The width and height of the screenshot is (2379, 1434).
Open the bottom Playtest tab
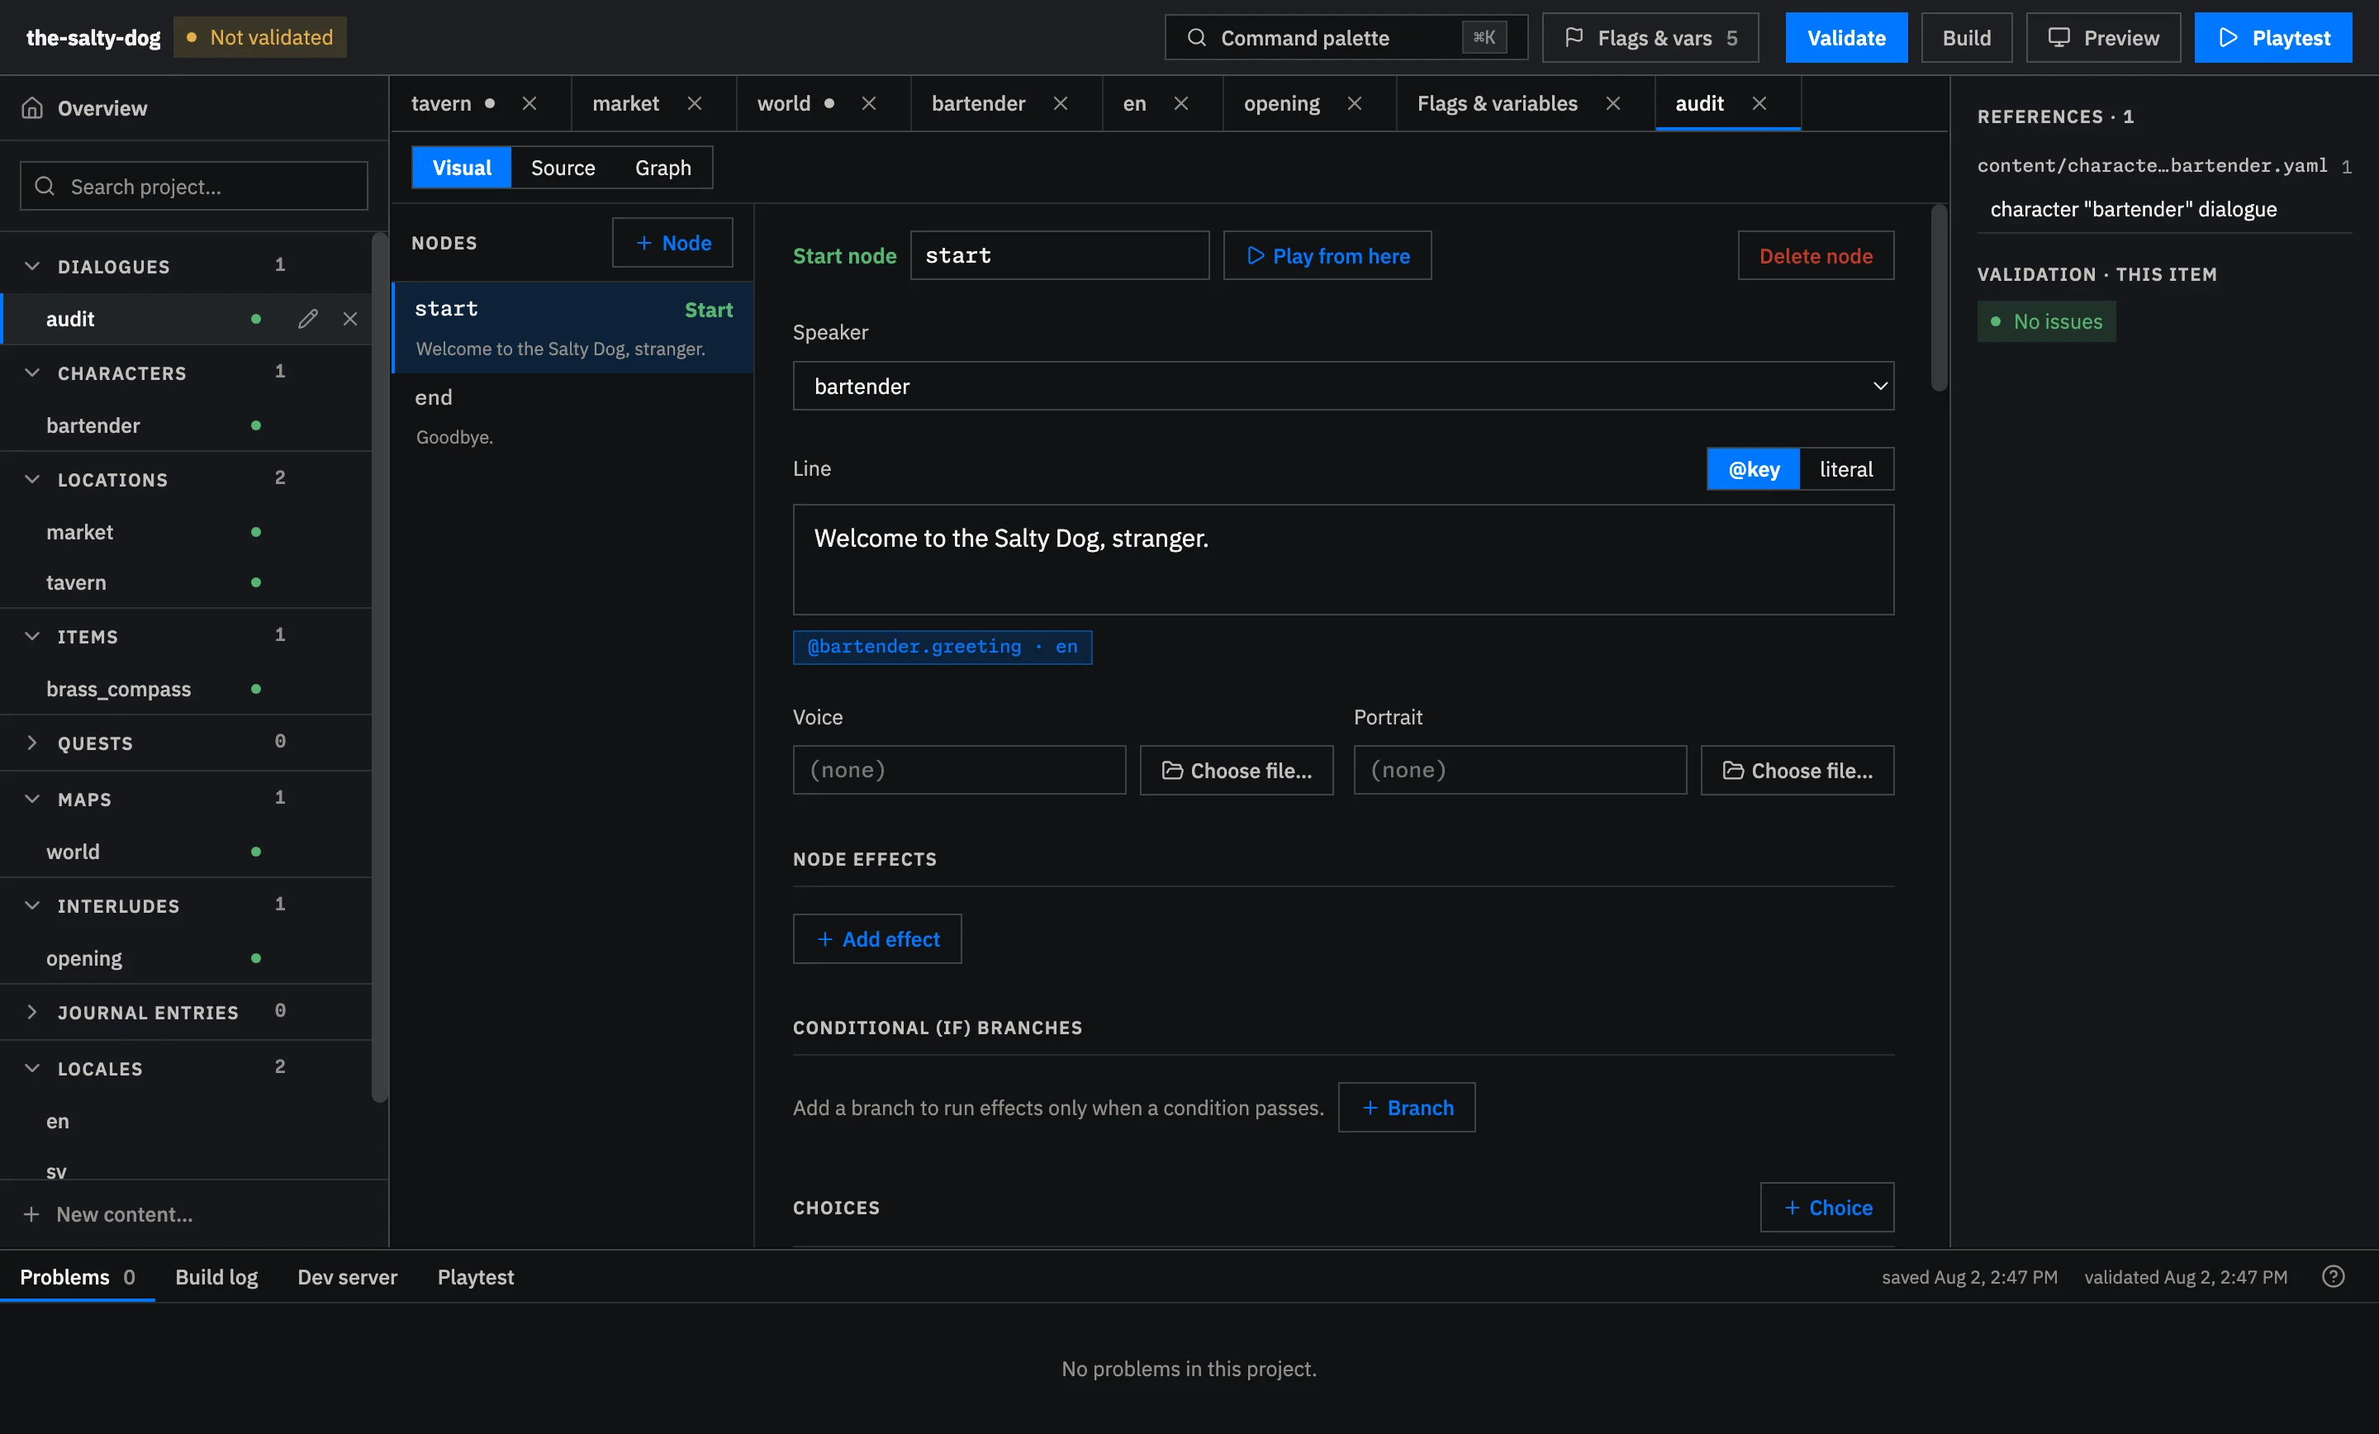coord(475,1276)
